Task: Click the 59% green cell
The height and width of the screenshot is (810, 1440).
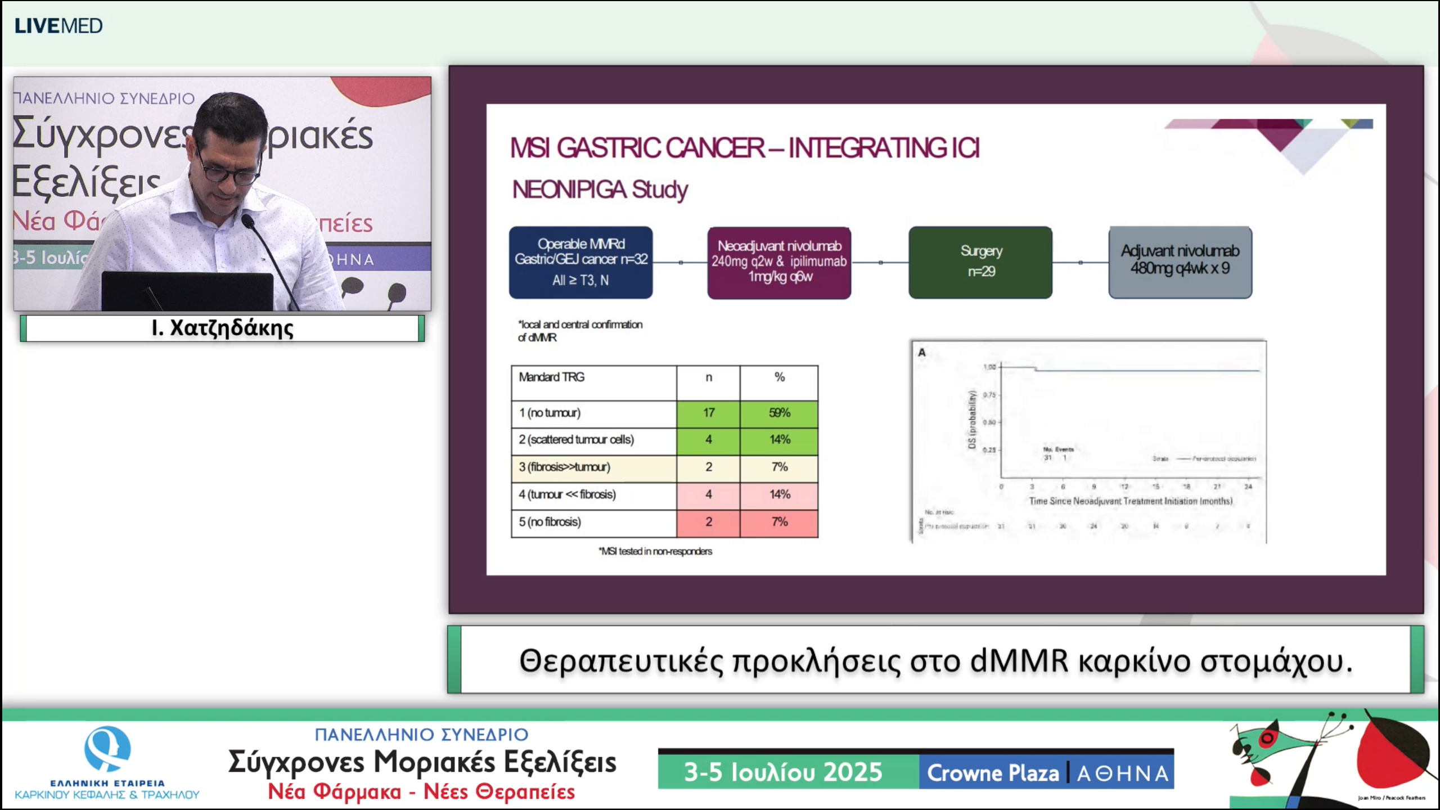Action: click(x=779, y=413)
